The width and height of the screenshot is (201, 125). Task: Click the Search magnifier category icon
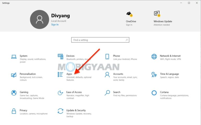(x=107, y=93)
